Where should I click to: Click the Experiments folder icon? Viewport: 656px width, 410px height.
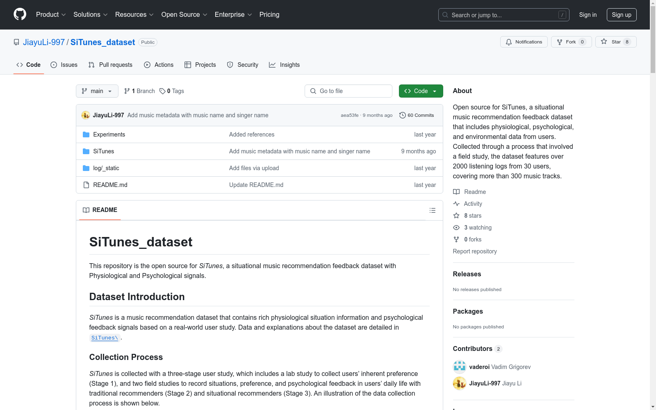pos(86,134)
